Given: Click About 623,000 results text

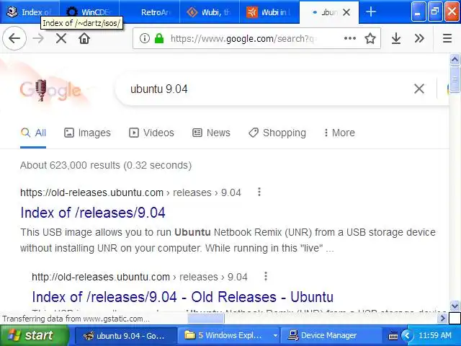Looking at the screenshot, I should coord(106,165).
